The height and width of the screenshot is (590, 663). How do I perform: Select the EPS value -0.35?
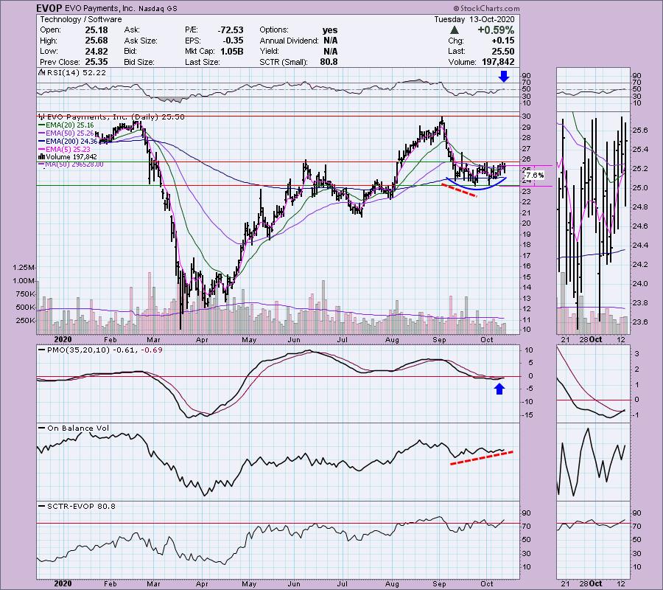[x=233, y=41]
